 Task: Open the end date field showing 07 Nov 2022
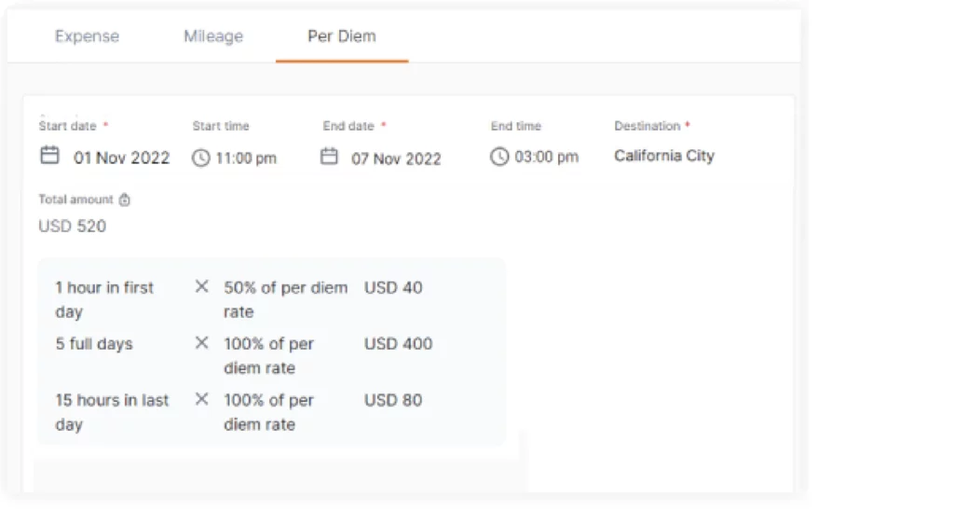coord(396,159)
